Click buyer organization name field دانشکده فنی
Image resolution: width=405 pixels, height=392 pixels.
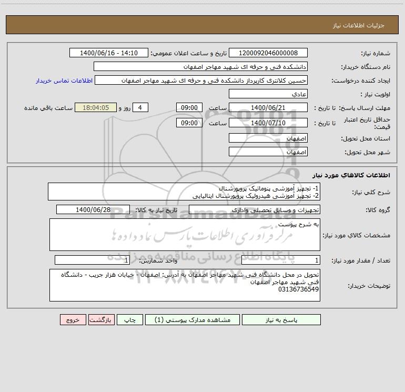[200, 66]
